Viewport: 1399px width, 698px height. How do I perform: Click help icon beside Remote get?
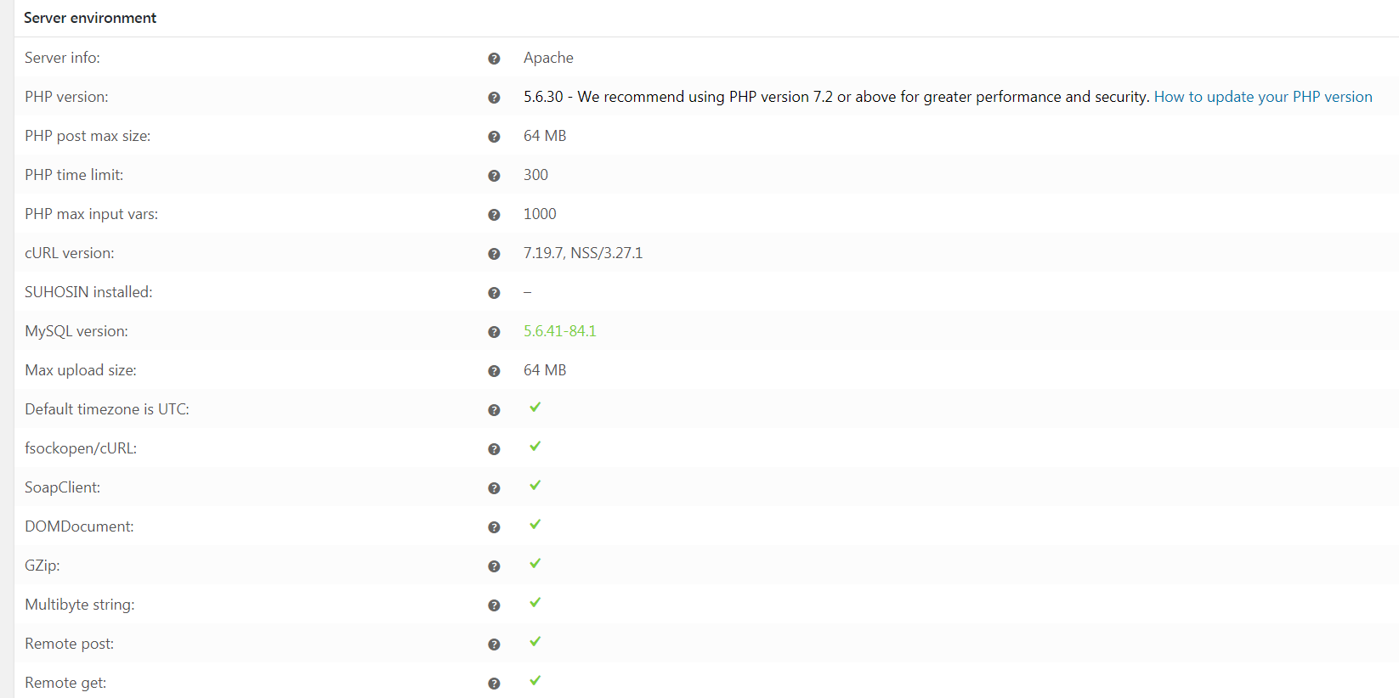tap(494, 684)
